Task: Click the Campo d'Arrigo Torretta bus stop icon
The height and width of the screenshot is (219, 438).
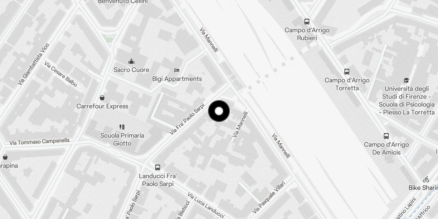Action: (347, 72)
